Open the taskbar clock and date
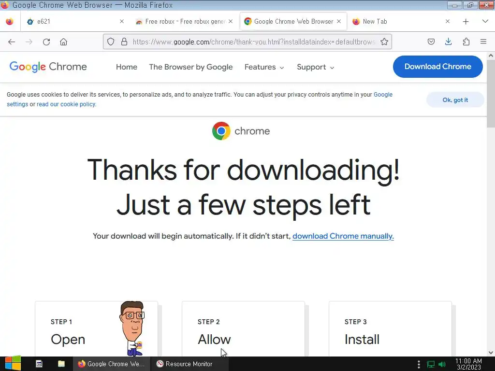This screenshot has width=495, height=371. [468, 364]
